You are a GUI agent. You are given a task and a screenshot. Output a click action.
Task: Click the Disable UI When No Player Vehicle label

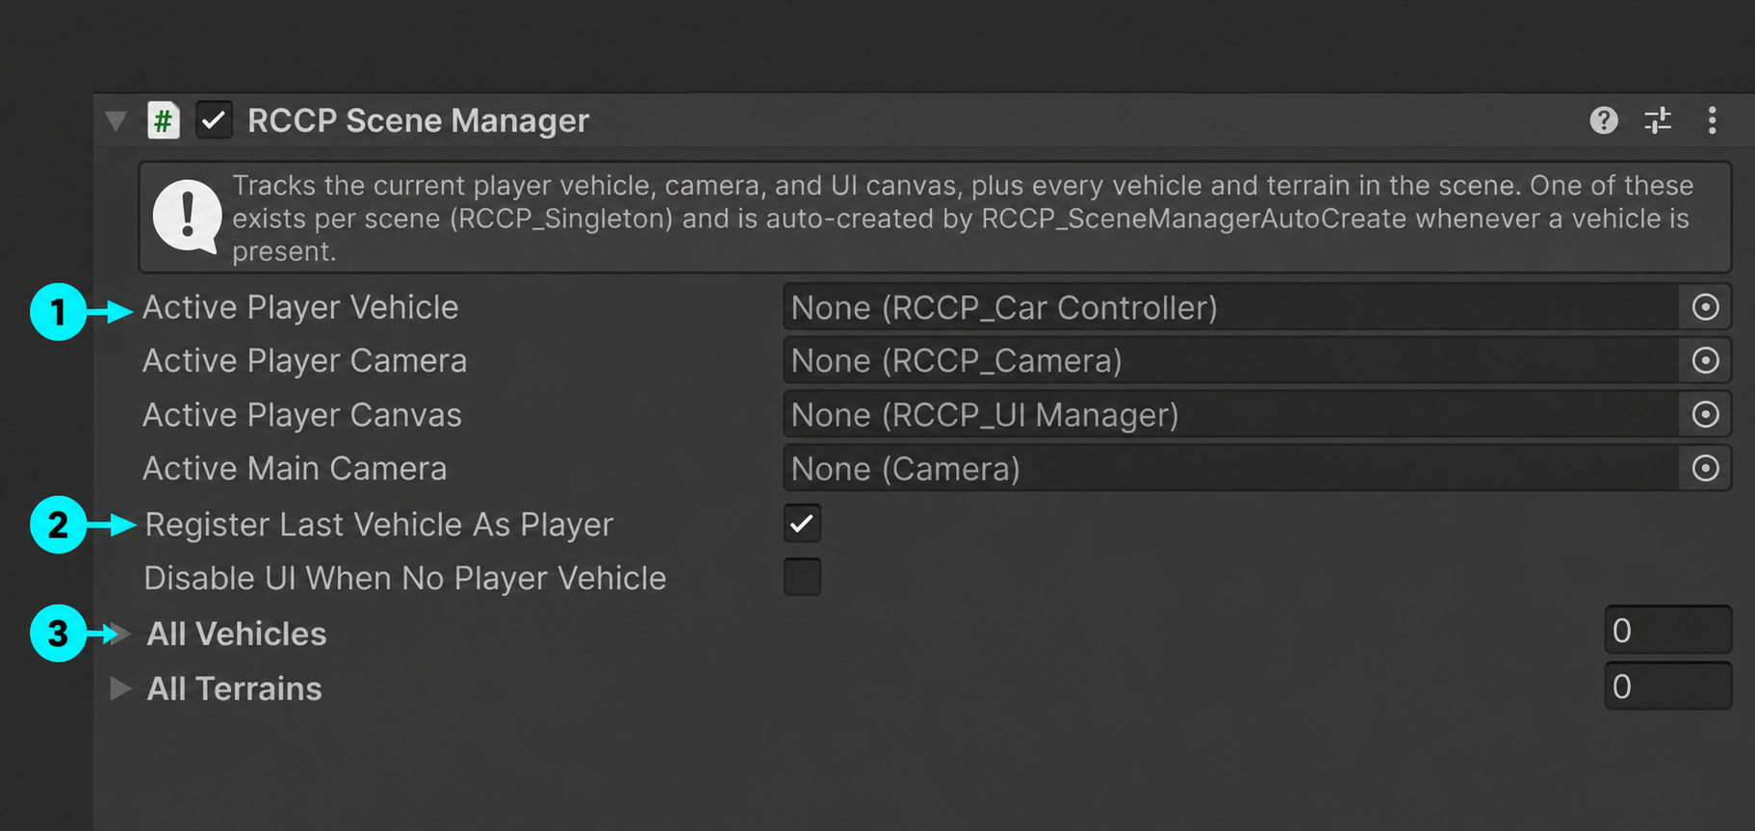point(404,578)
